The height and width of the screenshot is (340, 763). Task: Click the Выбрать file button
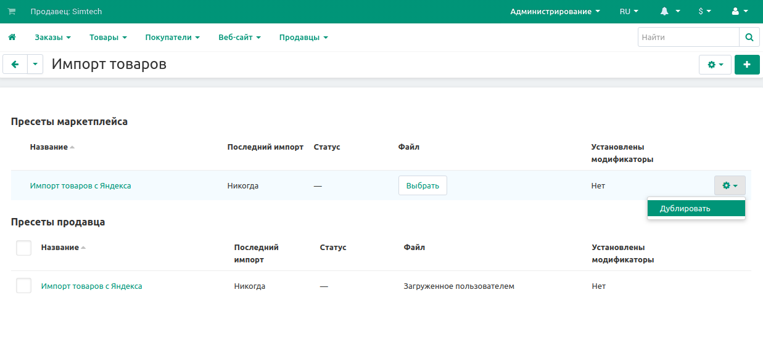point(423,185)
